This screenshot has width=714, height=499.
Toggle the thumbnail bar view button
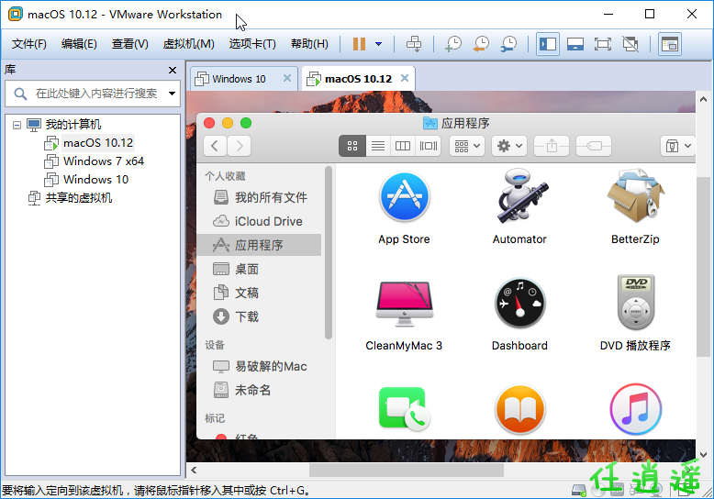tap(575, 44)
